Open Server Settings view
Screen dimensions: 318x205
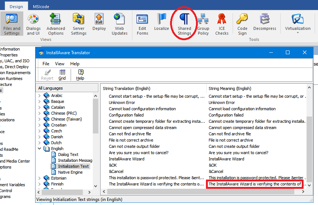tap(79, 24)
